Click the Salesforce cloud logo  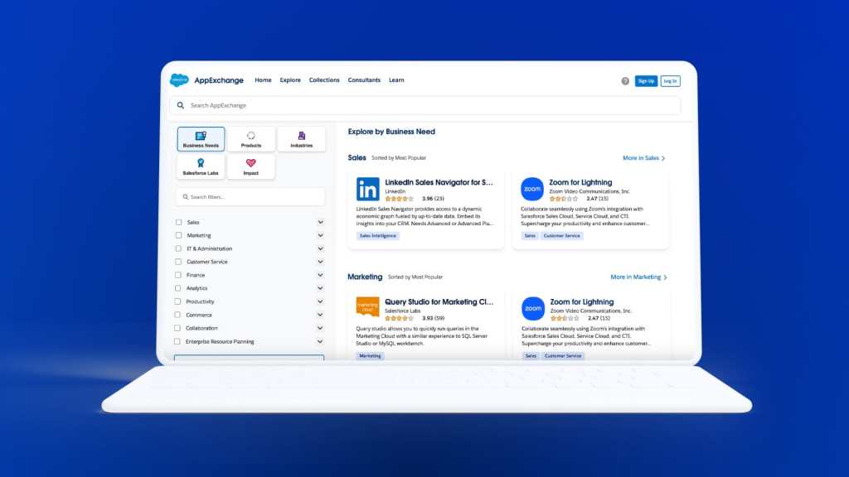[180, 80]
